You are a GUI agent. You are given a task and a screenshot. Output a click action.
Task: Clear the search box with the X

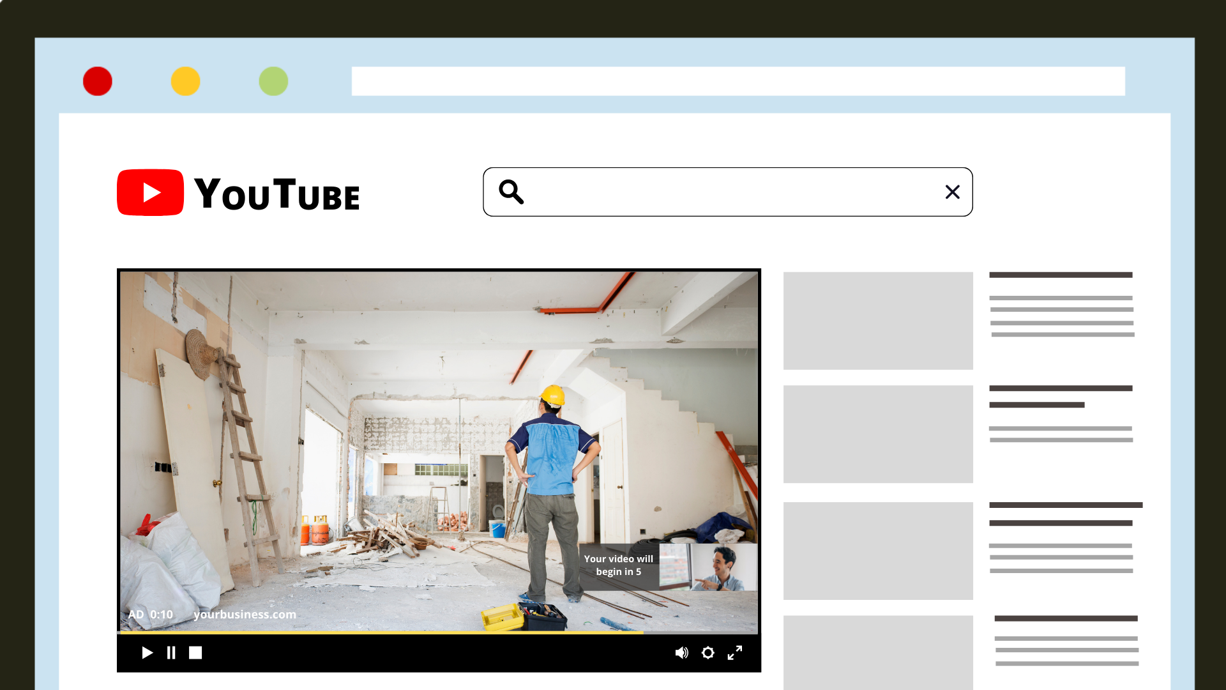point(952,192)
